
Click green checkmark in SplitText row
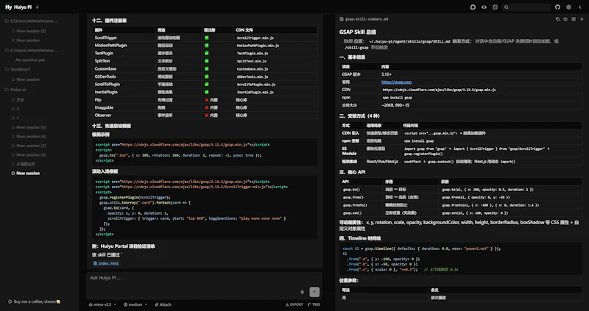[x=207, y=61]
